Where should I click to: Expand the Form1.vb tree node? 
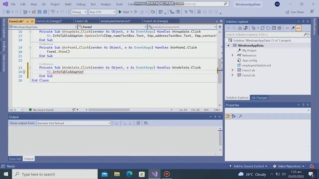coord(233,70)
